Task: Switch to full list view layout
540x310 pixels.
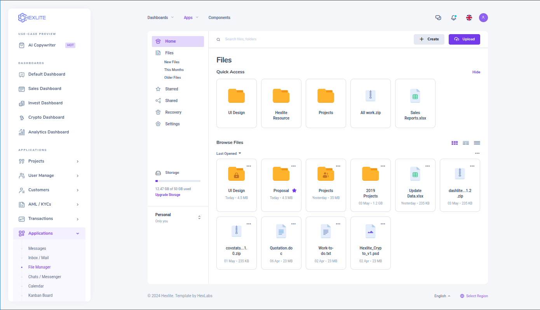Action: pos(477,143)
